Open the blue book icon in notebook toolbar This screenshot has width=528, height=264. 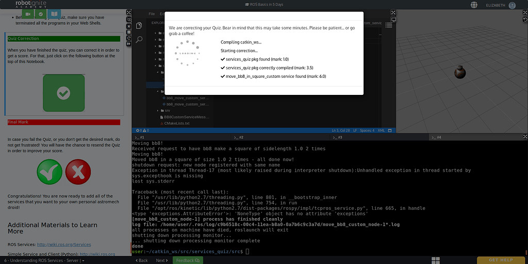point(54,14)
